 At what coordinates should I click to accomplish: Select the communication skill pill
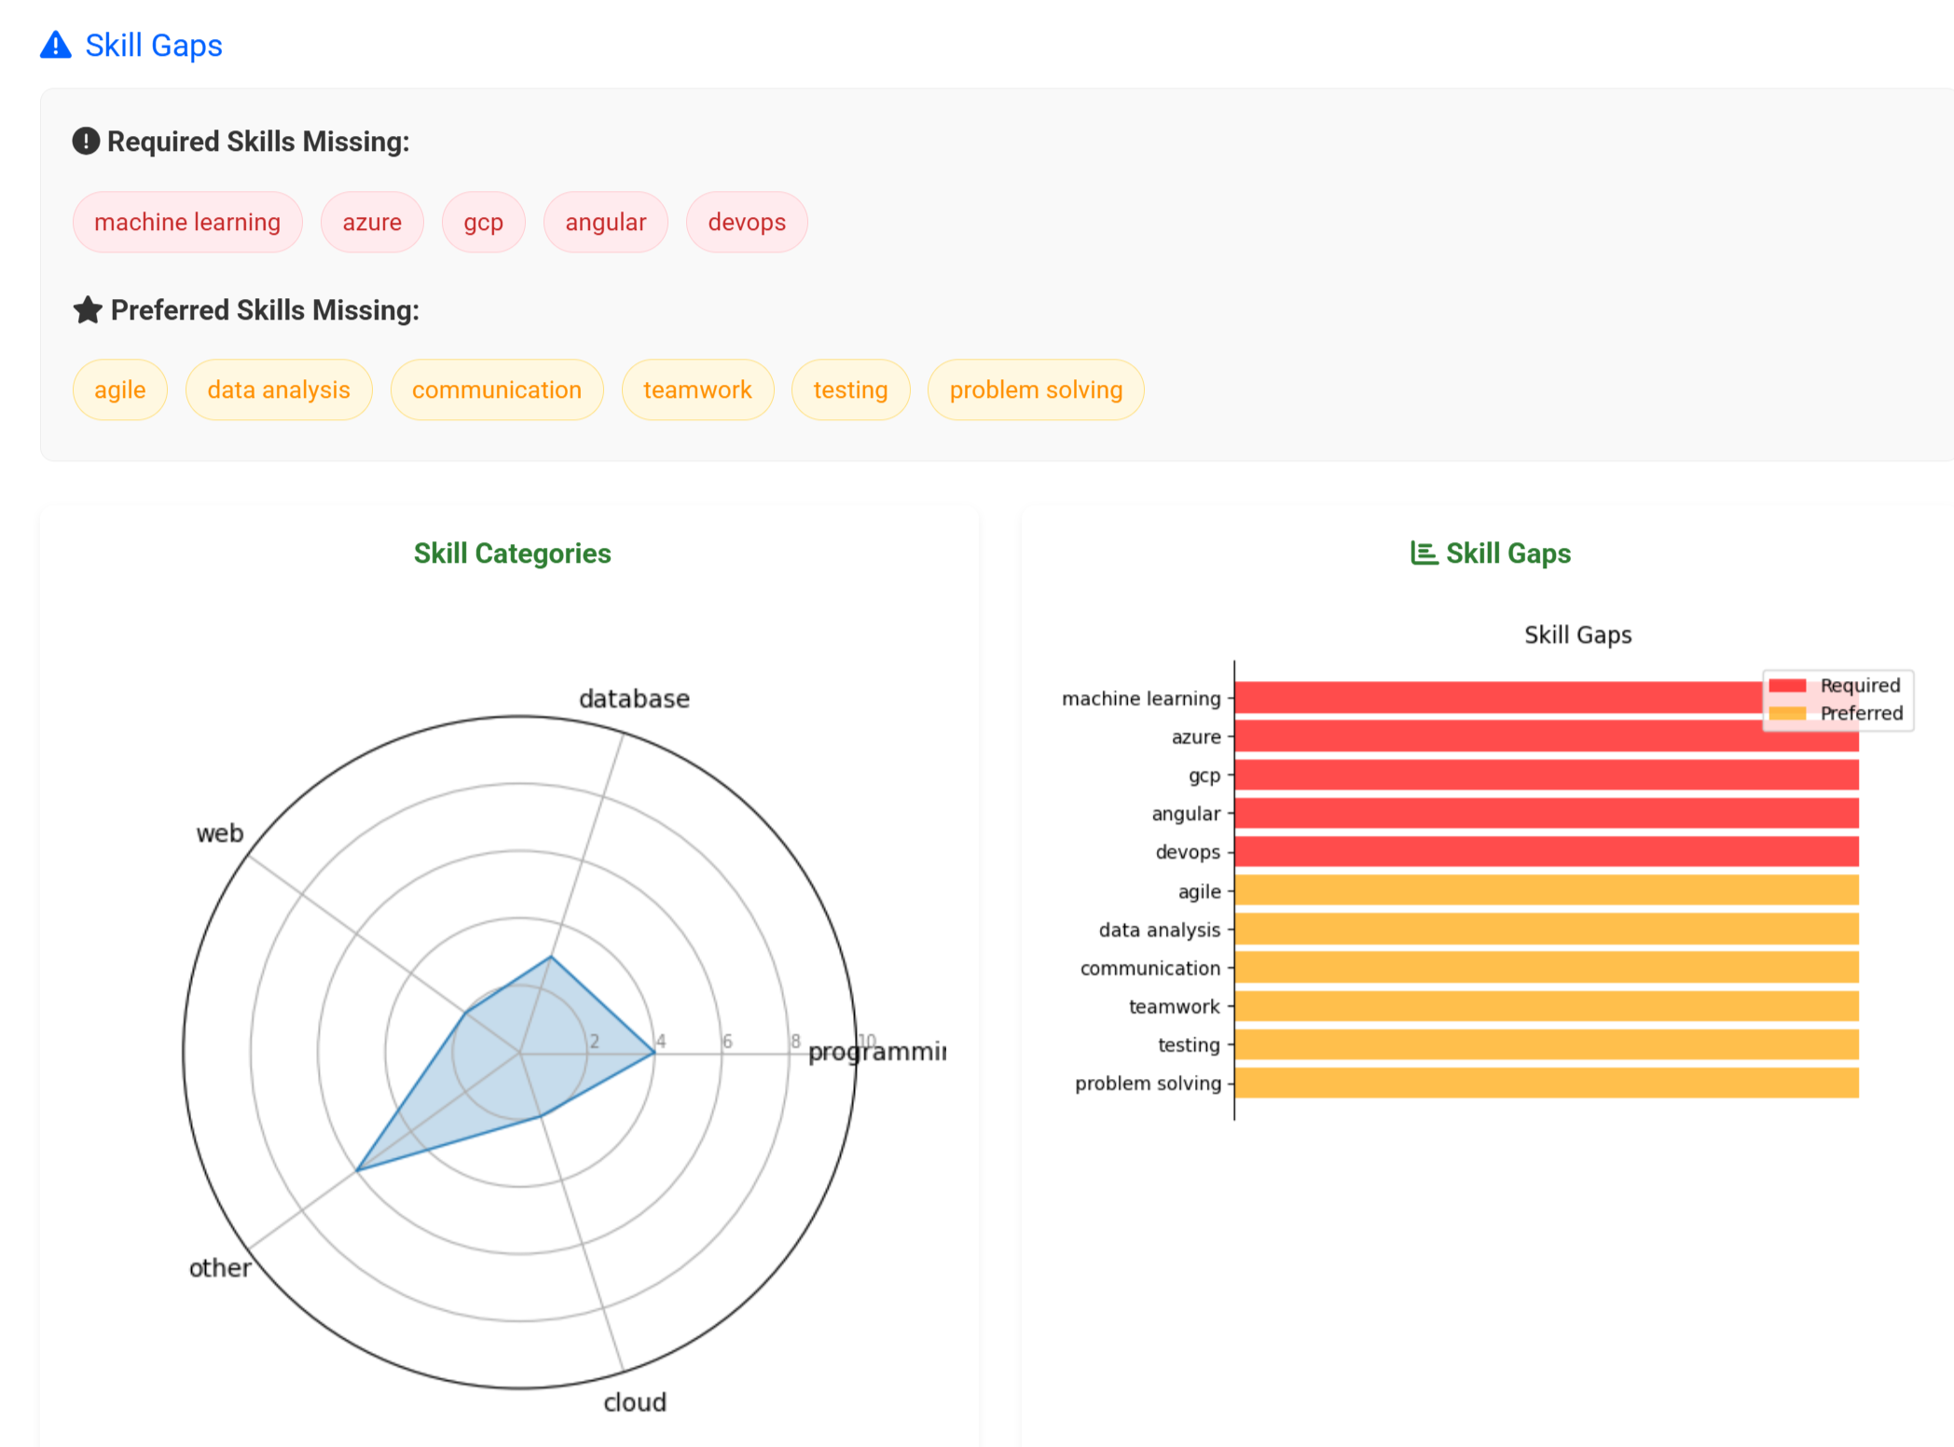pyautogui.click(x=496, y=389)
